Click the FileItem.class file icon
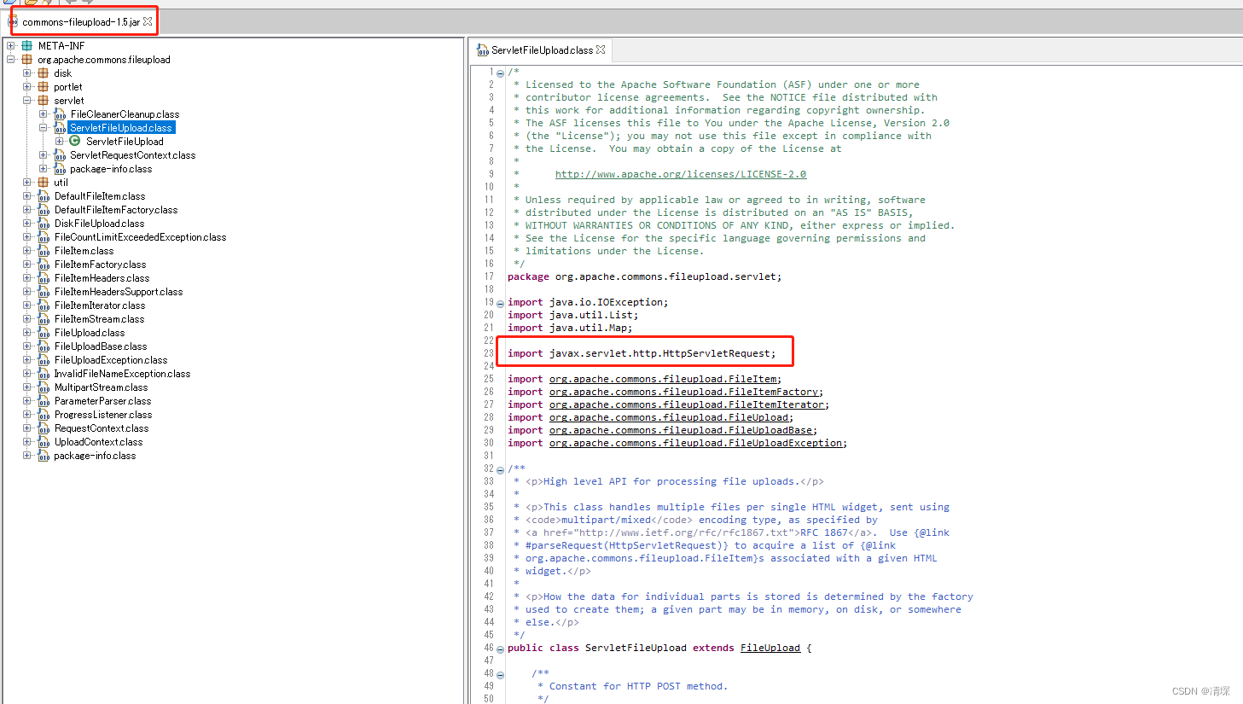The image size is (1243, 704). 44,251
